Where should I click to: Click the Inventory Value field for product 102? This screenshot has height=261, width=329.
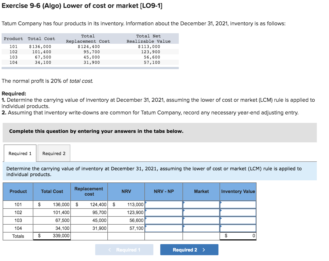pos(238,212)
